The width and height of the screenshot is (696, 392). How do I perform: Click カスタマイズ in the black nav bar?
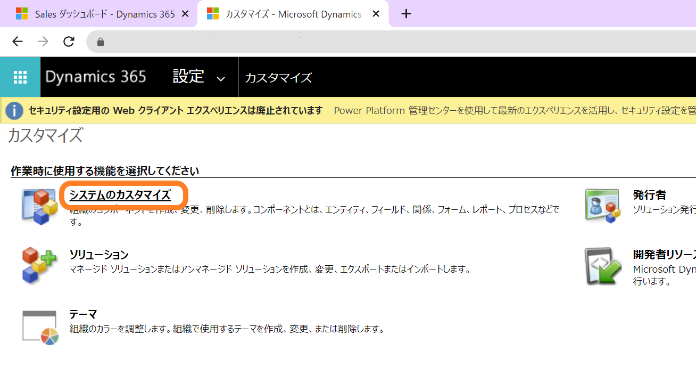(278, 78)
